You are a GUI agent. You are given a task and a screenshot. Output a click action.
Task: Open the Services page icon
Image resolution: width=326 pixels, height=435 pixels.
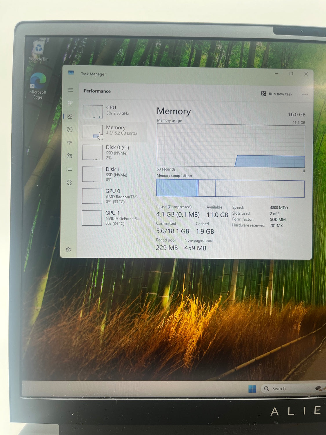69,183
